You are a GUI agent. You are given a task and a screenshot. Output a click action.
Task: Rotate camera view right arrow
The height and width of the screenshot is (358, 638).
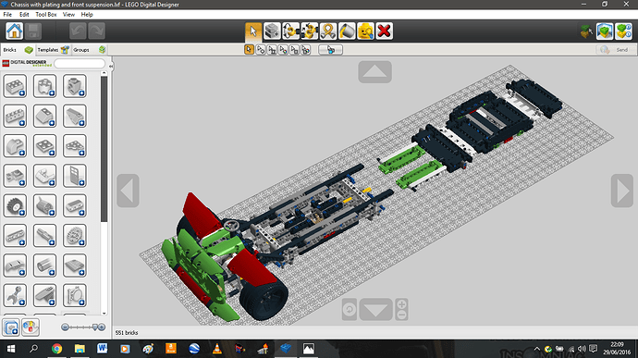622,191
